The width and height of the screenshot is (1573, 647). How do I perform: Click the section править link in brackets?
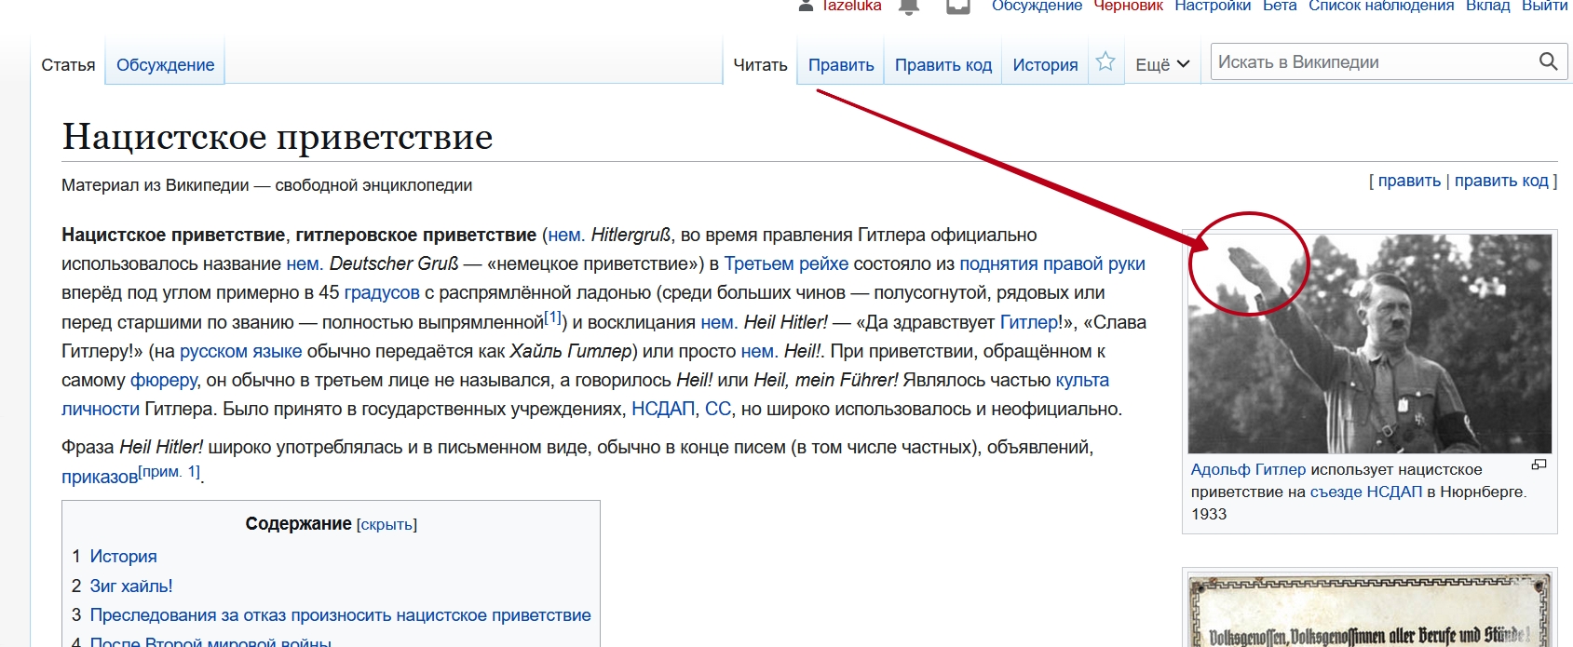[1409, 181]
